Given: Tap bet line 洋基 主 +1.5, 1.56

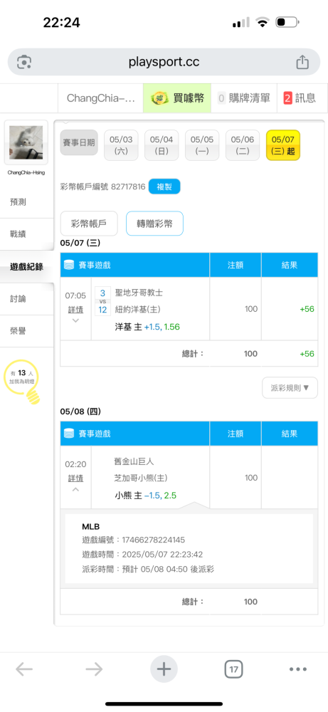Looking at the screenshot, I should 147,327.
